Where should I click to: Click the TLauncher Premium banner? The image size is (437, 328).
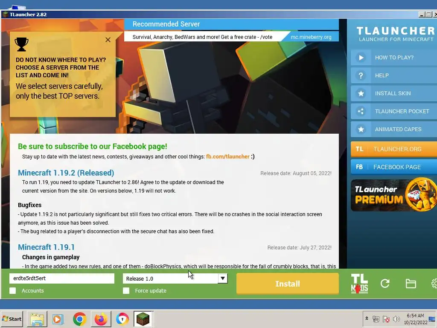394,195
